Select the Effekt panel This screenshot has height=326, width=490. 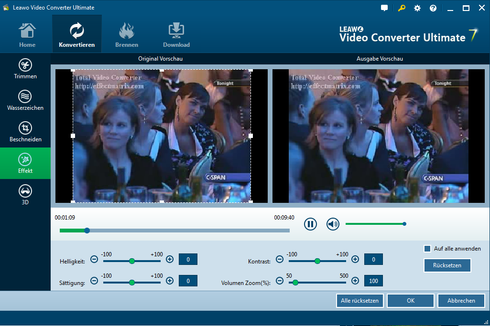pos(25,163)
